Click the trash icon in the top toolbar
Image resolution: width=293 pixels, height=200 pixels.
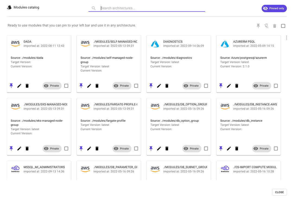click(275, 26)
